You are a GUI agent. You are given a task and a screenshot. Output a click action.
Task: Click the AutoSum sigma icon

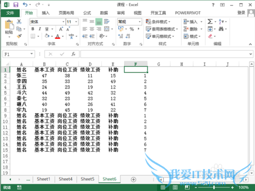coord(210,21)
